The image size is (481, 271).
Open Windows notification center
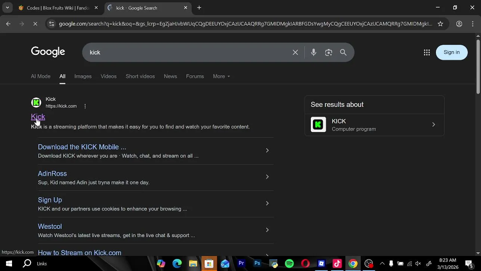pos(469,263)
